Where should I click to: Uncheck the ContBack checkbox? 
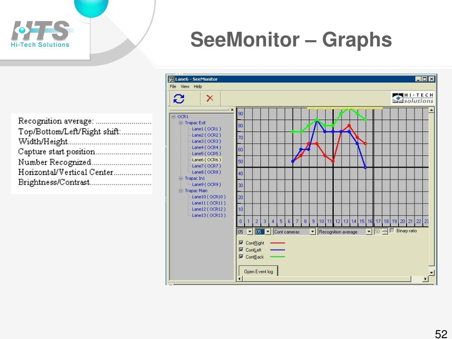(x=241, y=256)
